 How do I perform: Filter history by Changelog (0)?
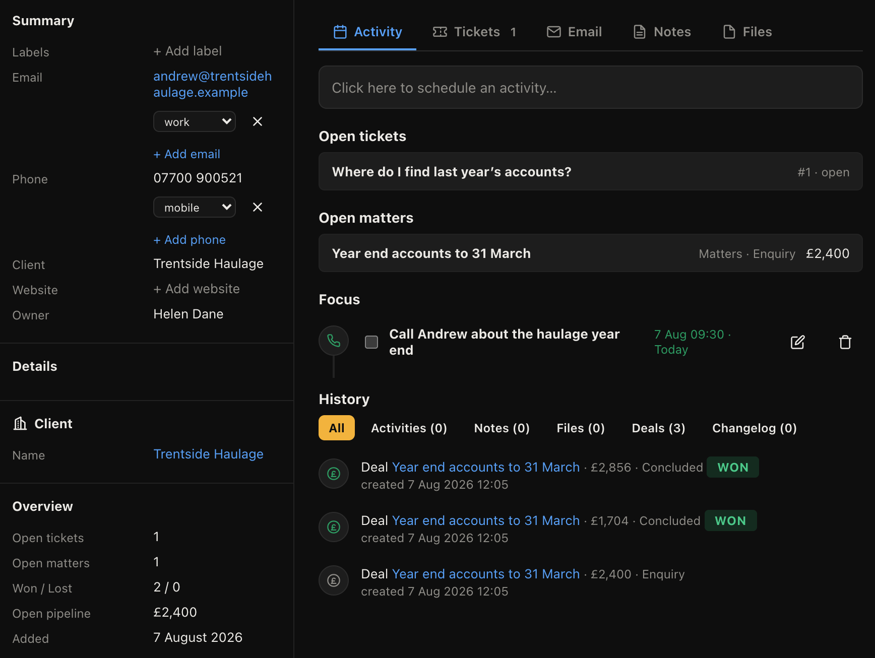(x=754, y=428)
